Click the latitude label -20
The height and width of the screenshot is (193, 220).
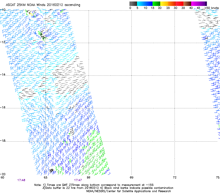click(x=3, y=174)
